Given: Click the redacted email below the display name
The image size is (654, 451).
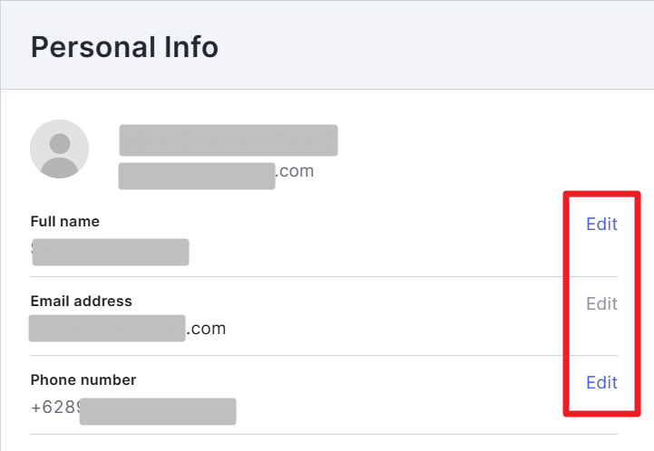Looking at the screenshot, I should [197, 176].
